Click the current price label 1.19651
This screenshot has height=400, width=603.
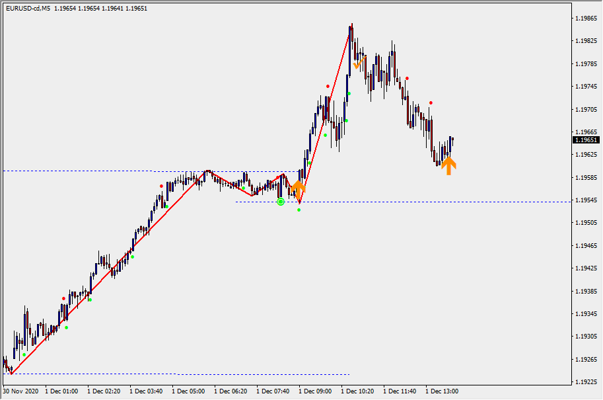click(x=586, y=140)
